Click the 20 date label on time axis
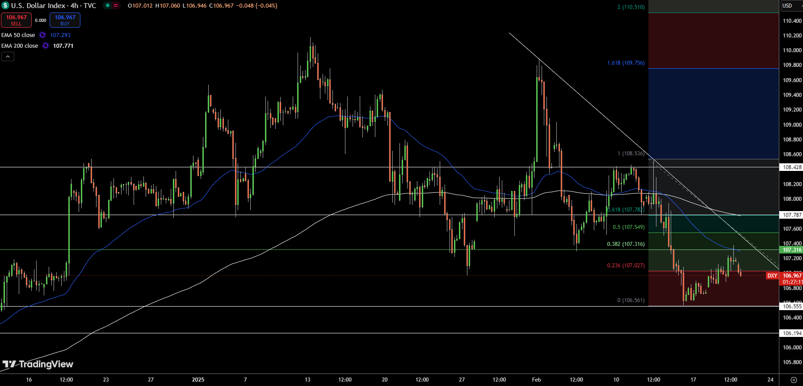The width and height of the screenshot is (803, 386). click(x=385, y=380)
